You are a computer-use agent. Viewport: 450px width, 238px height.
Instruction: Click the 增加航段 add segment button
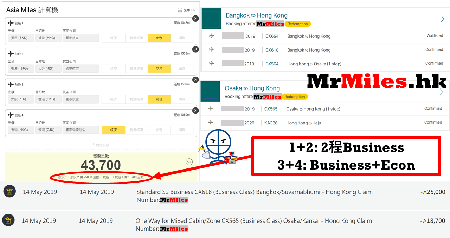pos(101,145)
